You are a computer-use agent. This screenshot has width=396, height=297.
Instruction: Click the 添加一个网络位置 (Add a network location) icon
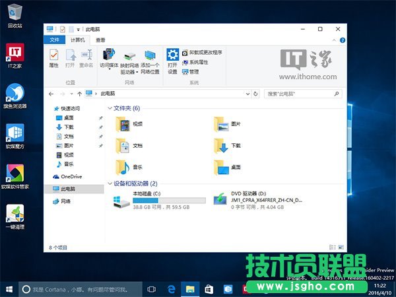tap(150, 61)
